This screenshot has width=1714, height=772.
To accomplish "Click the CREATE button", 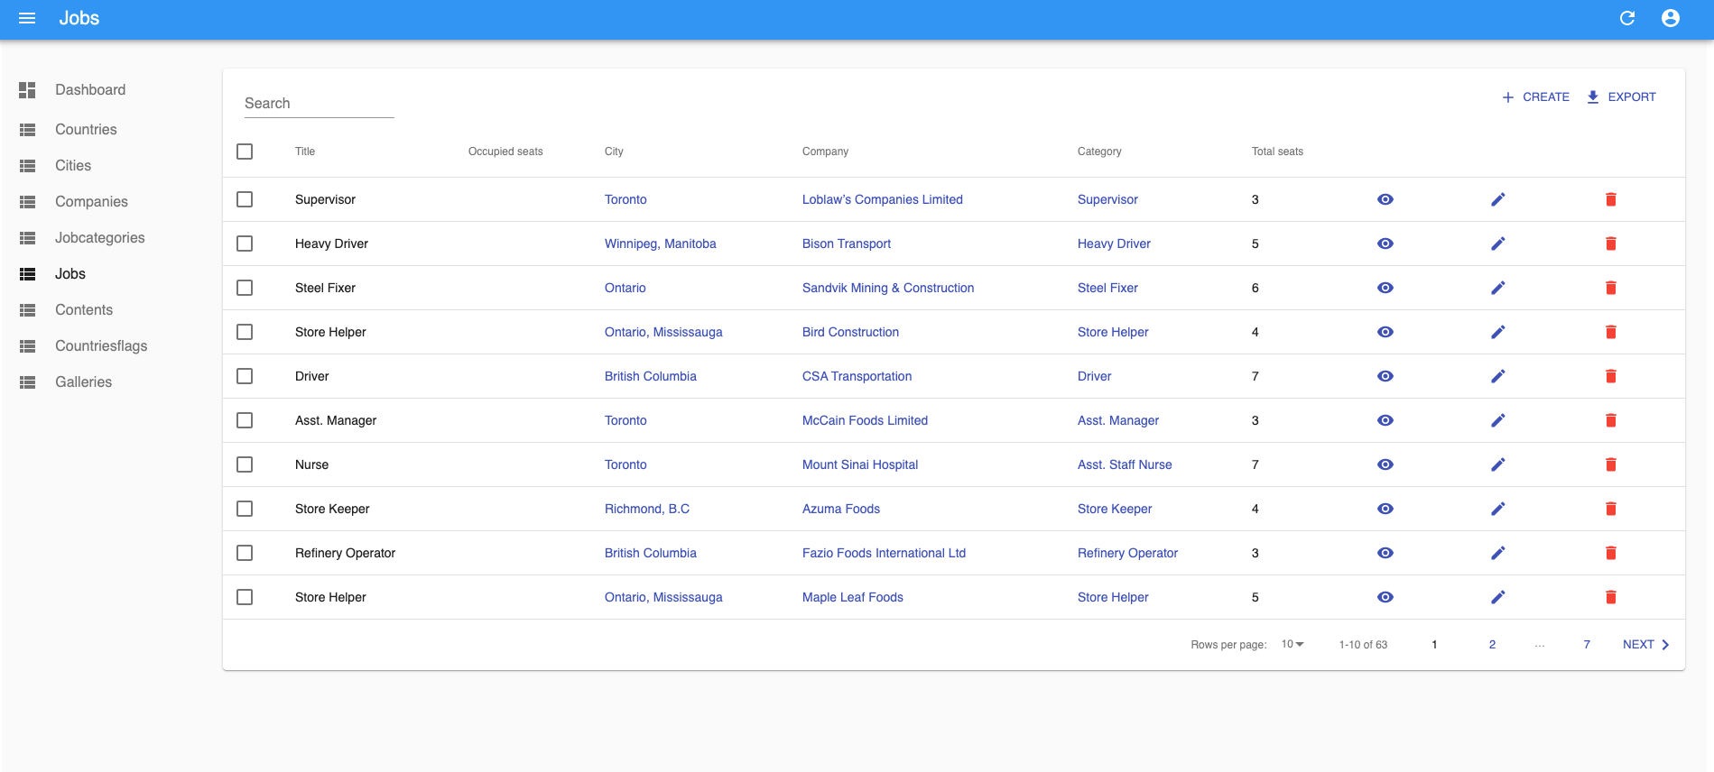I will (x=1535, y=96).
